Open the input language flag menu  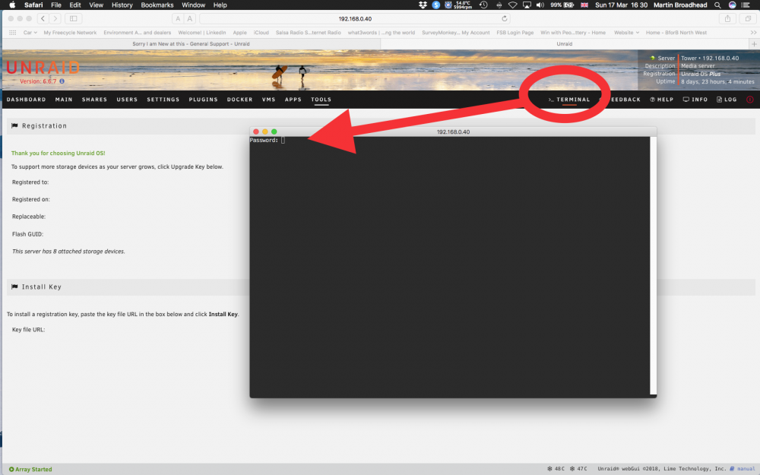click(584, 5)
